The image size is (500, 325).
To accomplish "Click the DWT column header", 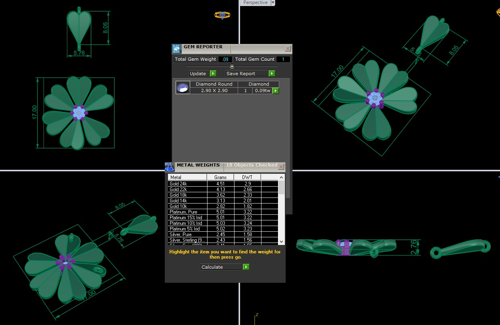I will tap(247, 177).
